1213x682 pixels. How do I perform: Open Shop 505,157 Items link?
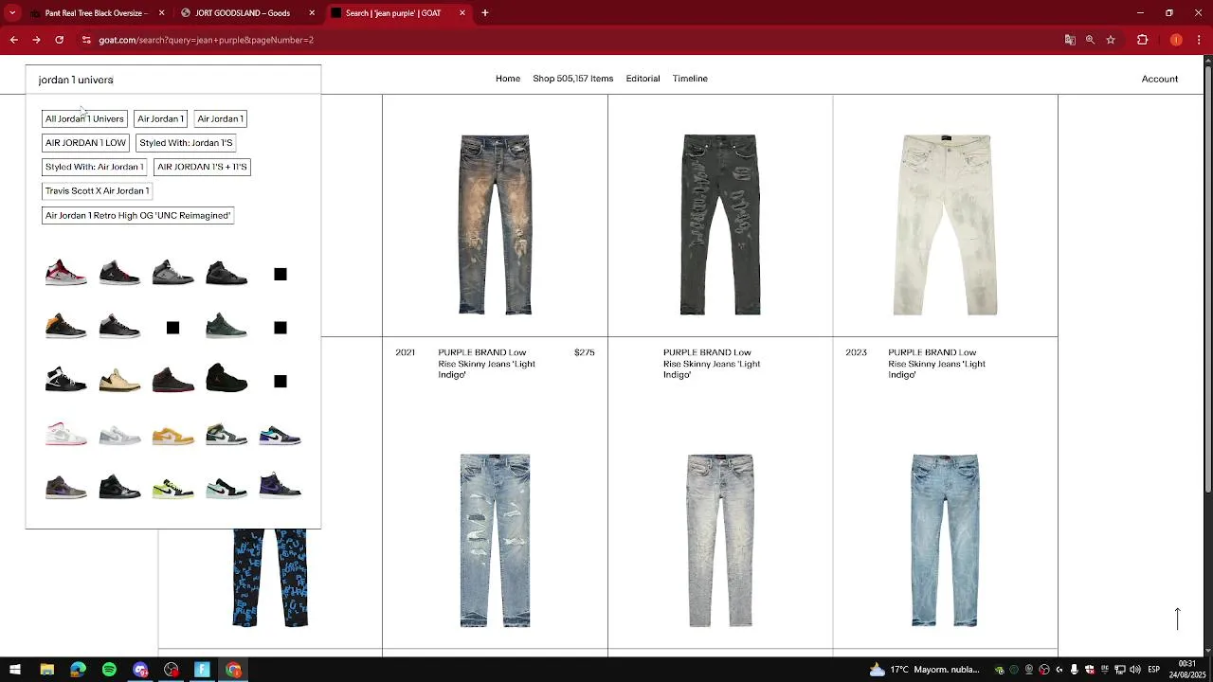tap(572, 79)
